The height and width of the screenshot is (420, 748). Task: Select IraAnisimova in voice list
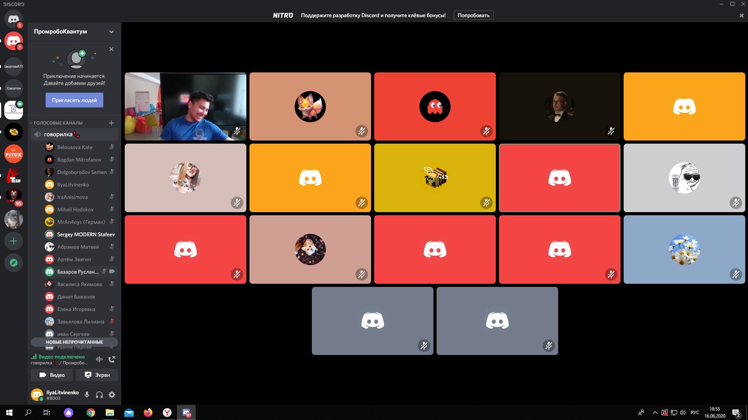pyautogui.click(x=80, y=197)
